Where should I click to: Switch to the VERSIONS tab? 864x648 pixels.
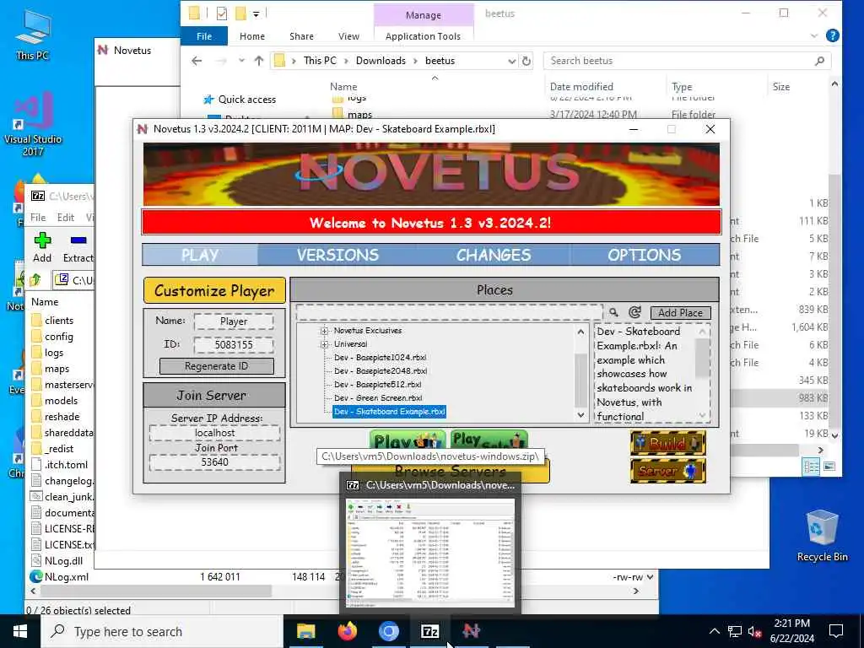[337, 255]
